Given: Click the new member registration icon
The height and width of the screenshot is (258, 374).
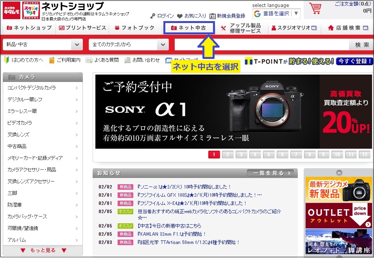Looking at the screenshot, I should (212, 16).
